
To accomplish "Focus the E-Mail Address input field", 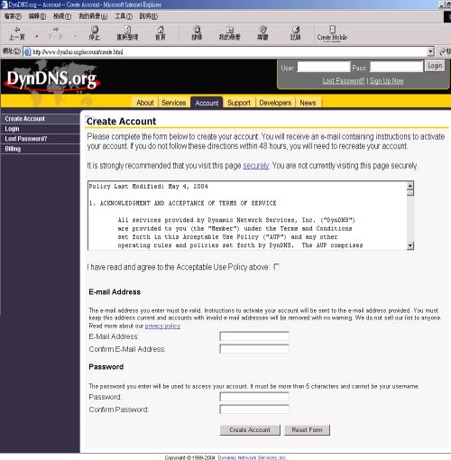I will (x=254, y=336).
